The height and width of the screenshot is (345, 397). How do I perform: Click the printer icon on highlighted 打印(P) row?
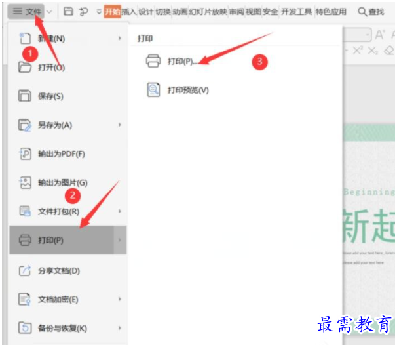25,240
